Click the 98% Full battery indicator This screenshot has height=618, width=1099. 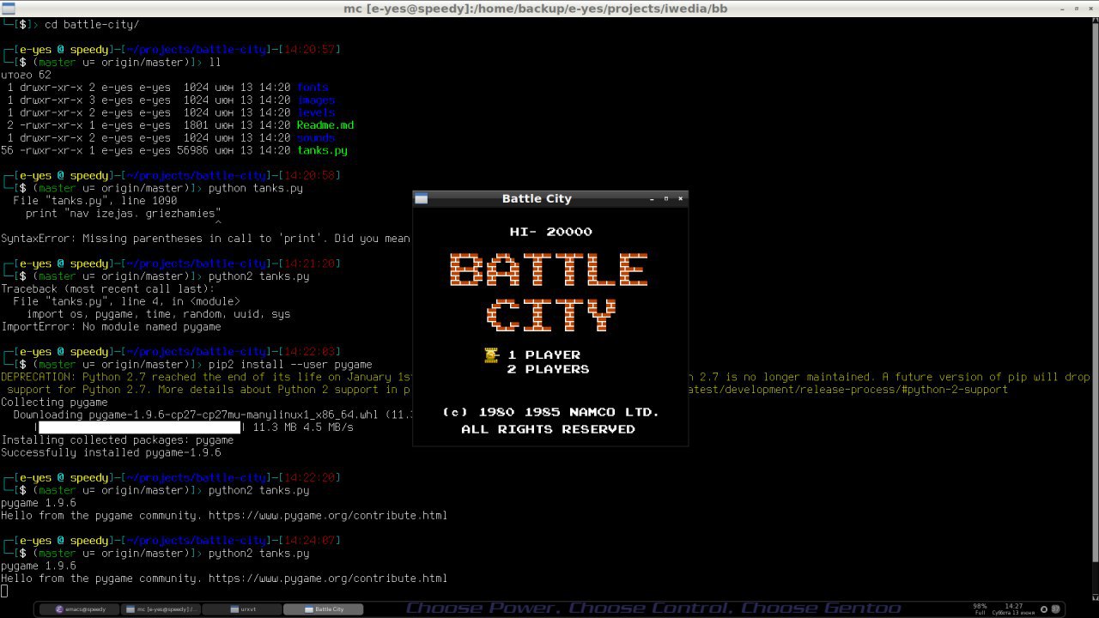(980, 609)
